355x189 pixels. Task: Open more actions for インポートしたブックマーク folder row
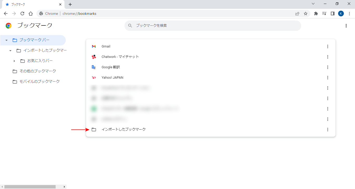click(x=327, y=130)
